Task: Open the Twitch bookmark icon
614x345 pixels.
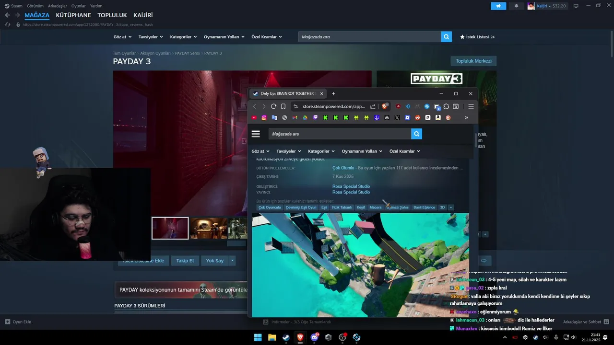Action: click(x=315, y=117)
